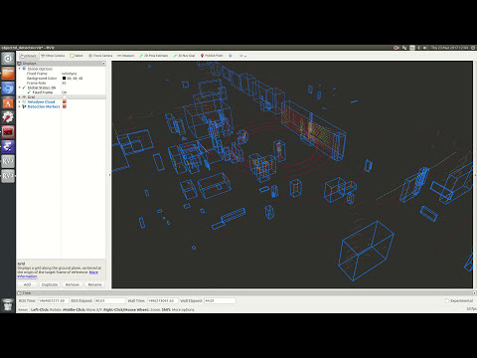Click the Rename button
Viewport: 477px width, 358px height.
pos(94,284)
